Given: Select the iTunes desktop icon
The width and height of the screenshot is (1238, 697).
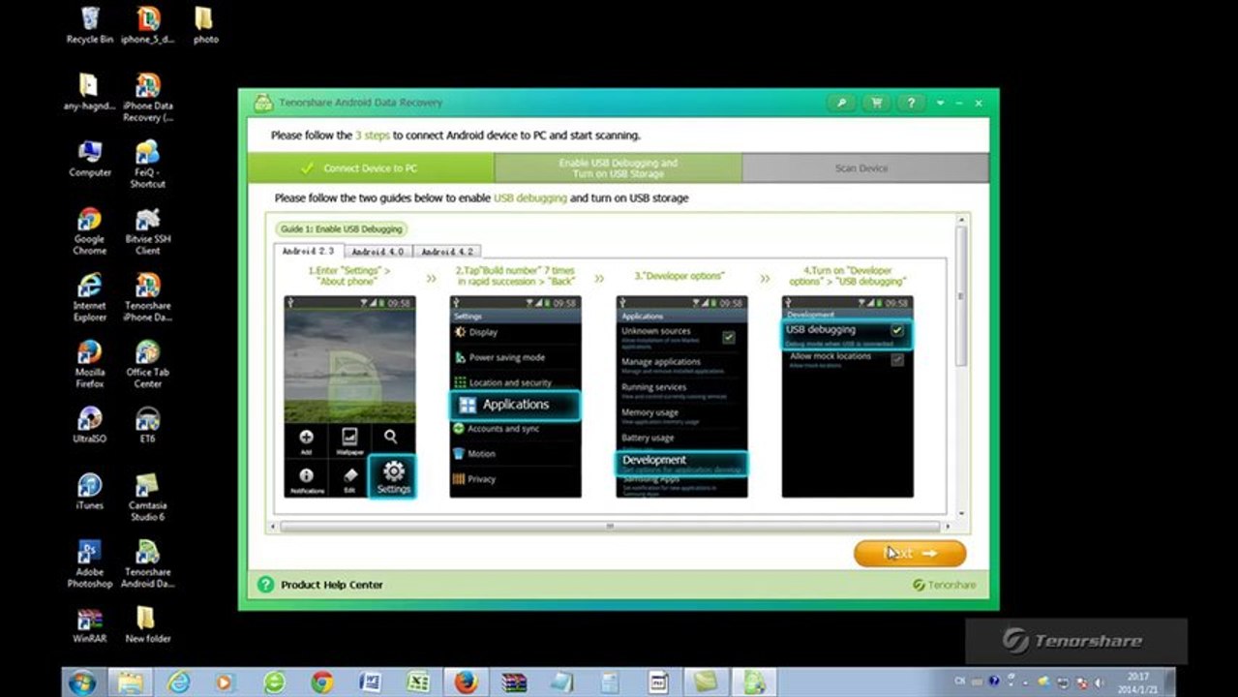Looking at the screenshot, I should pos(89,492).
